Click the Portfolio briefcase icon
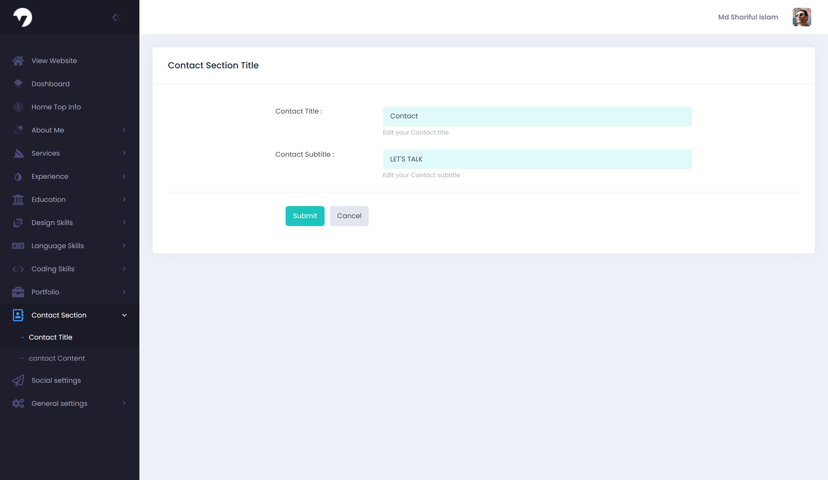The width and height of the screenshot is (828, 480). point(18,292)
